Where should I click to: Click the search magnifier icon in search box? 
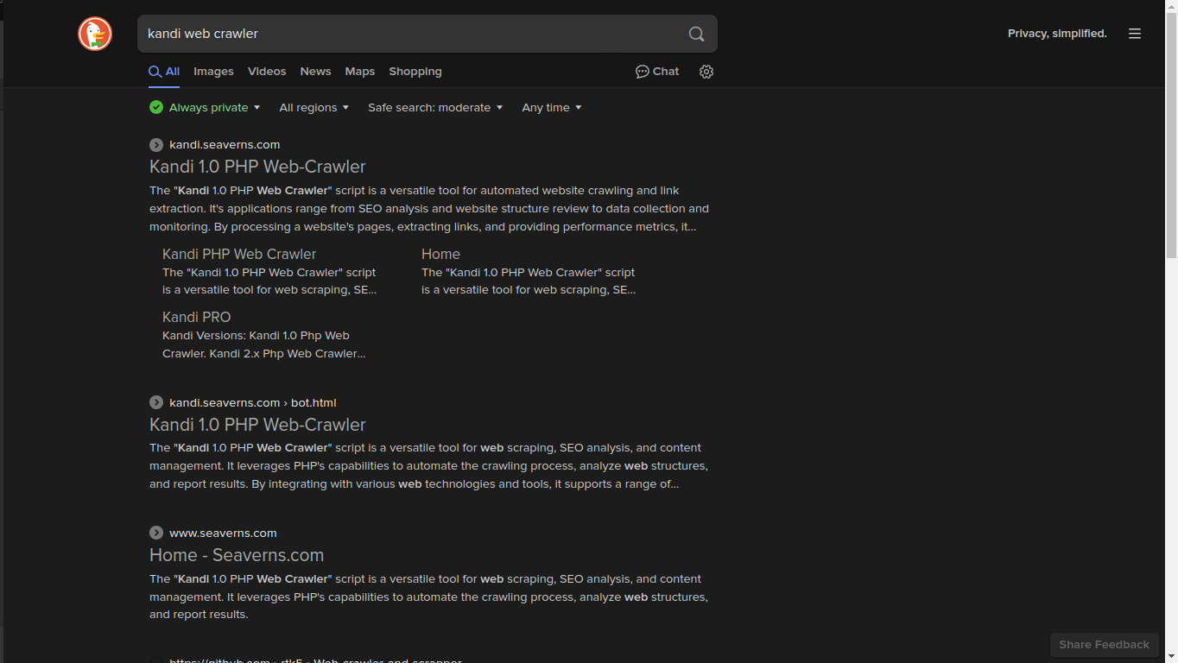696,34
